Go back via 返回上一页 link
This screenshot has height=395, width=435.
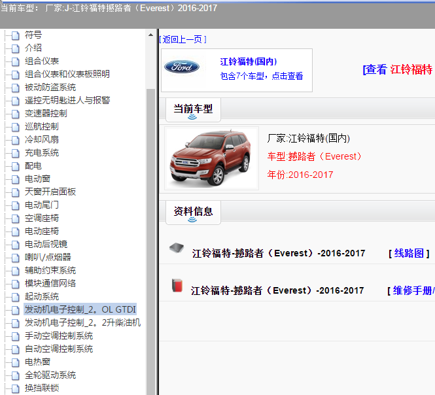[x=183, y=39]
